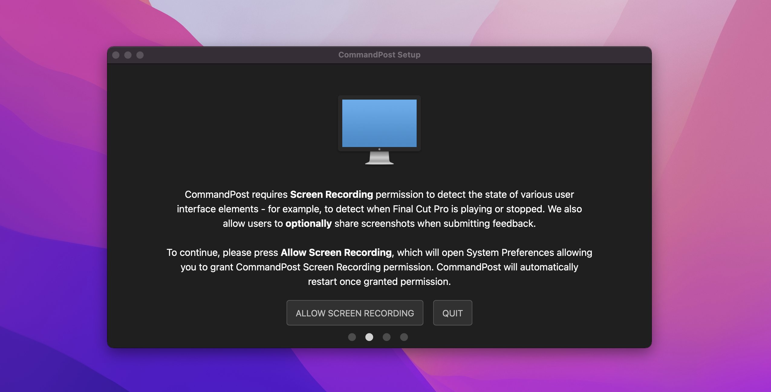Click the Quit button
This screenshot has width=771, height=392.
coord(452,313)
